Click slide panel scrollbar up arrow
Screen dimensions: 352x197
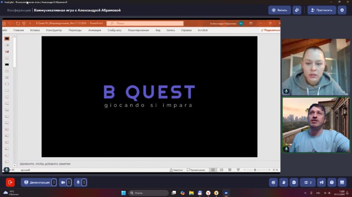pyautogui.click(x=15, y=36)
